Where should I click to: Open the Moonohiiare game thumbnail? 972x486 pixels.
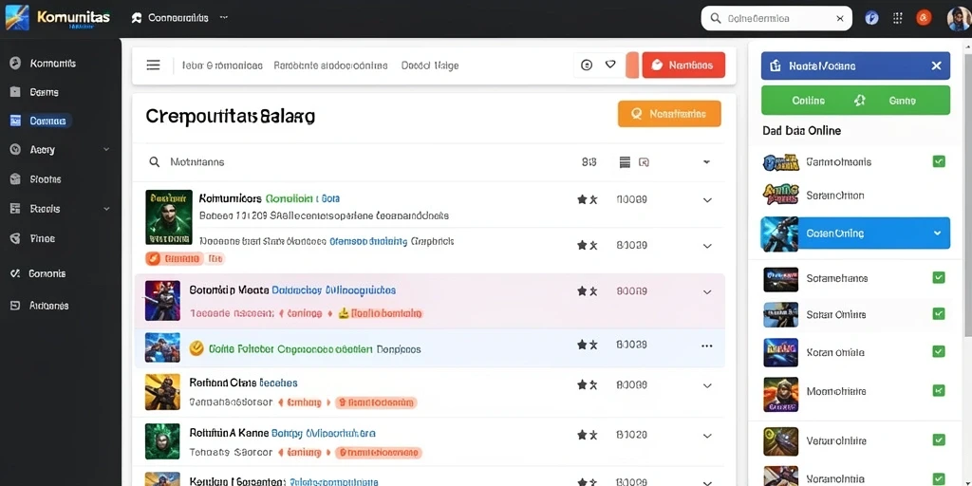pos(781,394)
